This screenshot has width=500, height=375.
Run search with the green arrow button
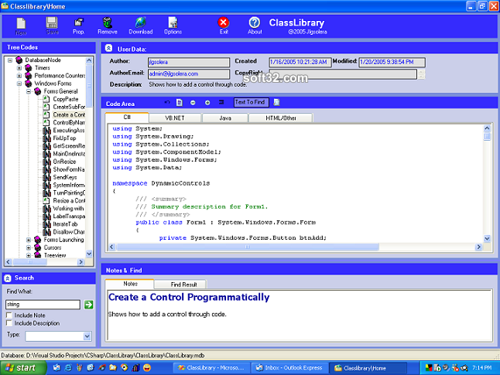[89, 305]
